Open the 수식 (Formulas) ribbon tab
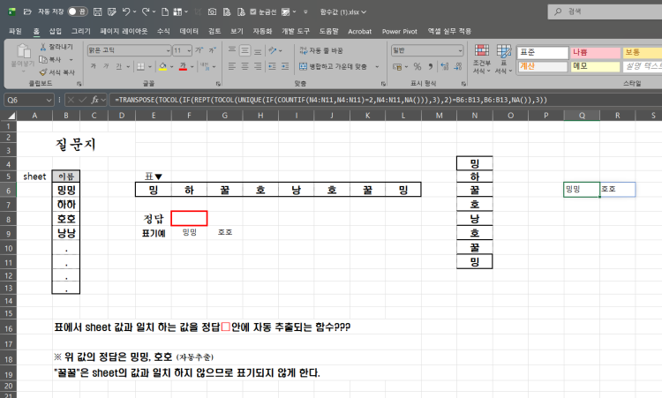 point(163,30)
